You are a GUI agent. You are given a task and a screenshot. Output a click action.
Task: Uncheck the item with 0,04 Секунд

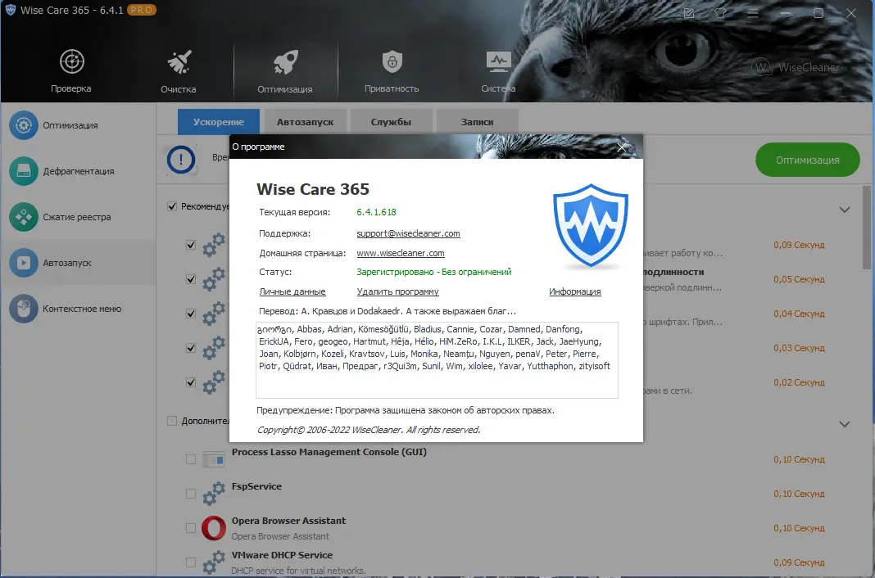click(x=191, y=314)
